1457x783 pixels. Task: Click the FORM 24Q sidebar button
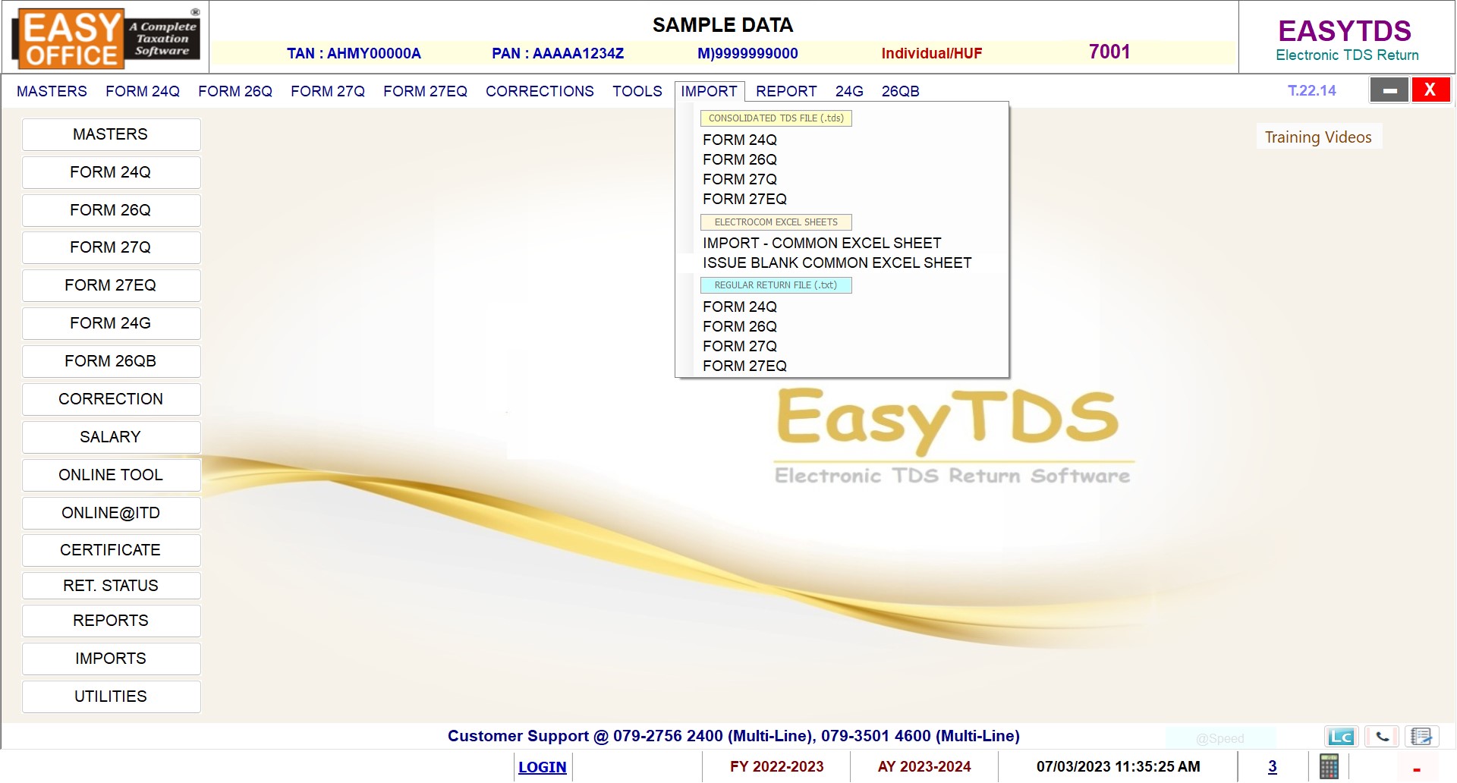[x=111, y=172]
